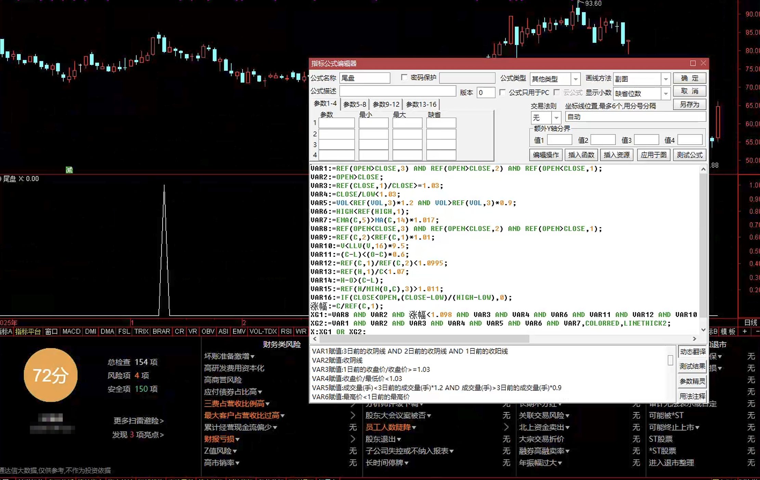The height and width of the screenshot is (480, 760).
Task: Click the plus icon next to 模板
Action: 745,331
